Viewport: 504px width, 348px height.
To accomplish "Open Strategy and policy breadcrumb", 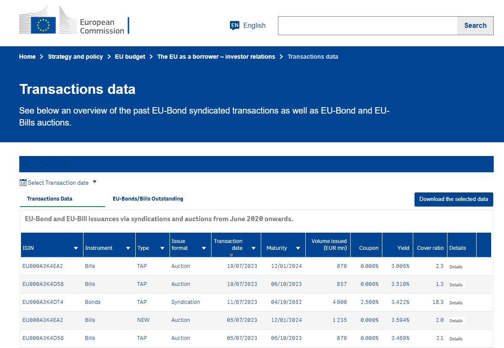I will (x=75, y=57).
